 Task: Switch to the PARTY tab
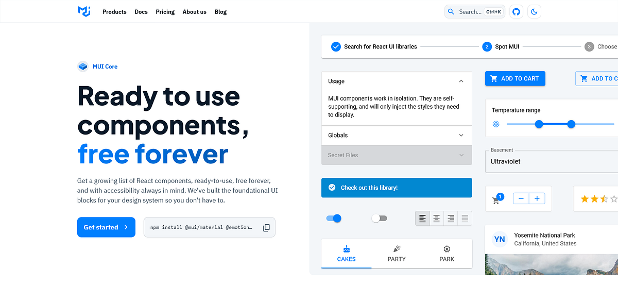(396, 254)
